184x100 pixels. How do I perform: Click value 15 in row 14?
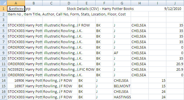157,80
